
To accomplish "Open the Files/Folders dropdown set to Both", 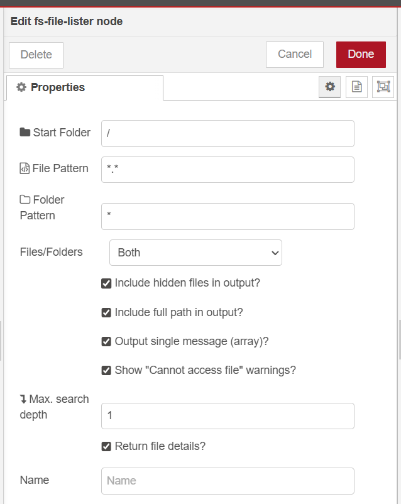I will pyautogui.click(x=195, y=253).
